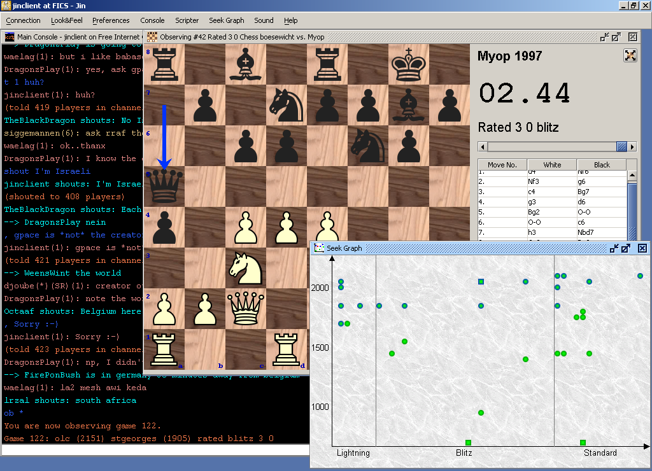This screenshot has width=652, height=471.
Task: Click the green square seek under Standard
Action: (583, 442)
